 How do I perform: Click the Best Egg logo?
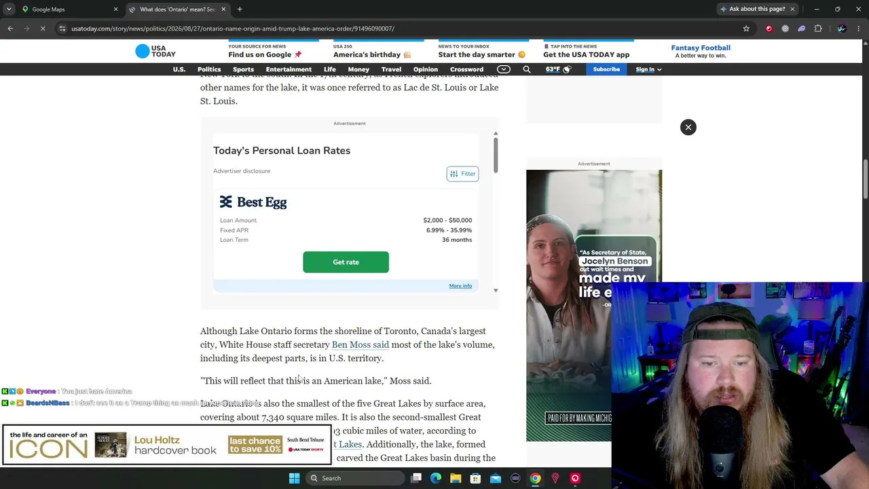(253, 202)
